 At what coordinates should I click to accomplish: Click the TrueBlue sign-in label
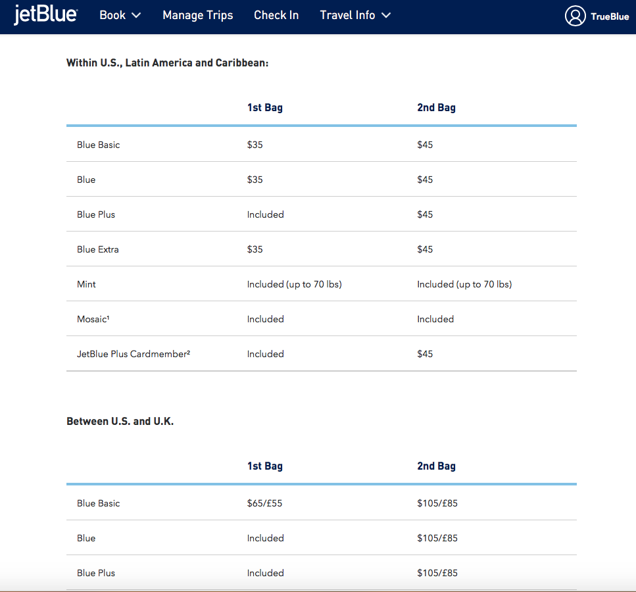pos(610,16)
